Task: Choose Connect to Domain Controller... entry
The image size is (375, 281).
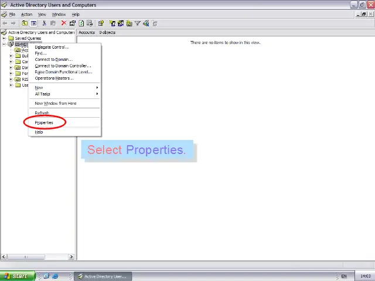Action: click(x=64, y=66)
